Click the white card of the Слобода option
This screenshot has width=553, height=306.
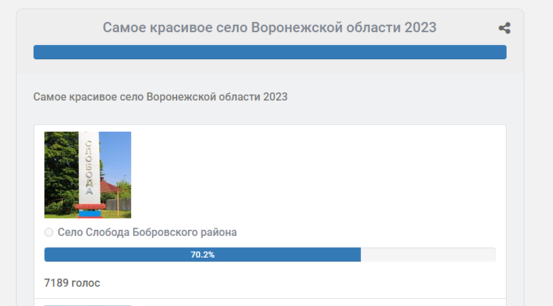270,211
